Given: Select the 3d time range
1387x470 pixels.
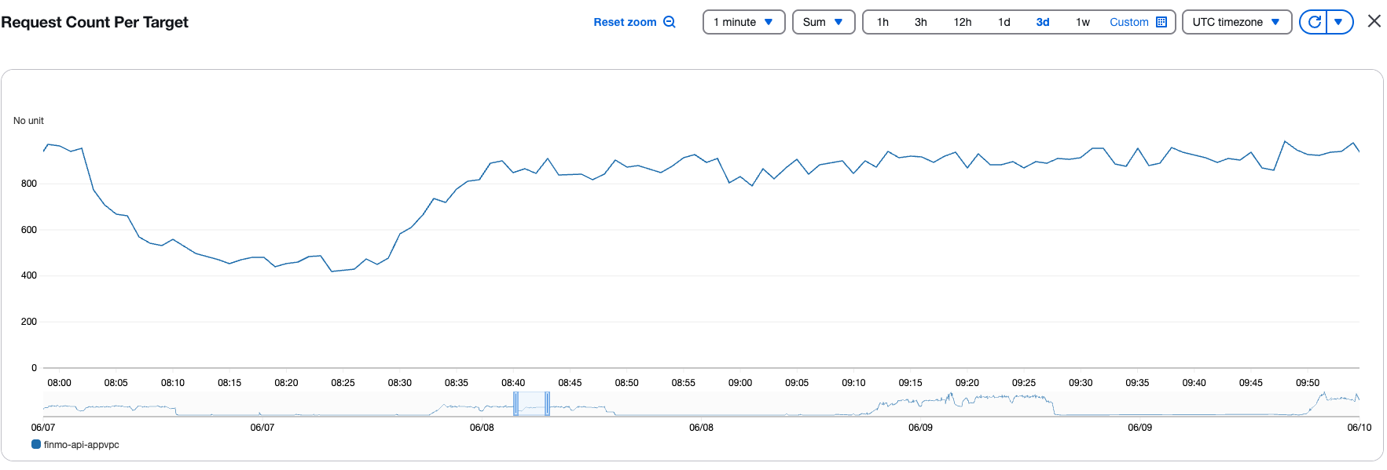Looking at the screenshot, I should point(1043,22).
